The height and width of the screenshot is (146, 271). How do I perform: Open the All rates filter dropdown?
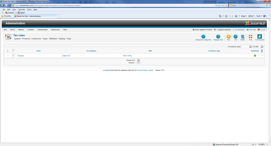click(258, 47)
